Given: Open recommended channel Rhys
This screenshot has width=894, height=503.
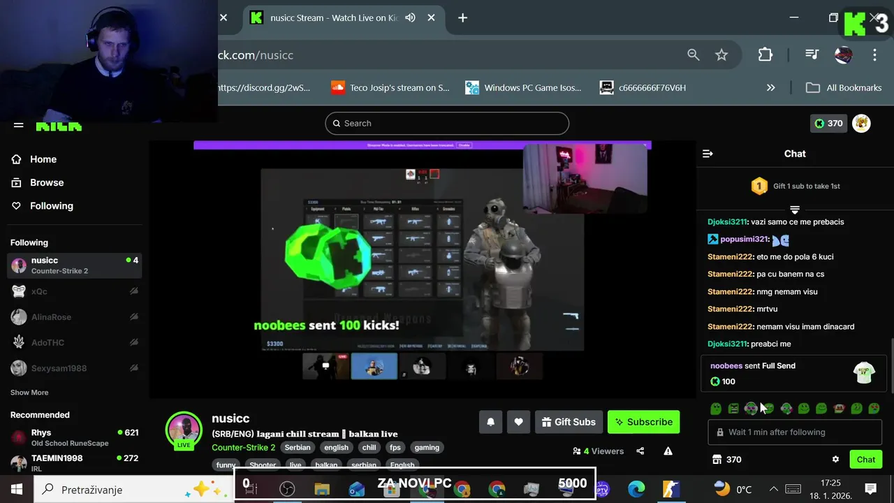Looking at the screenshot, I should click(x=74, y=437).
